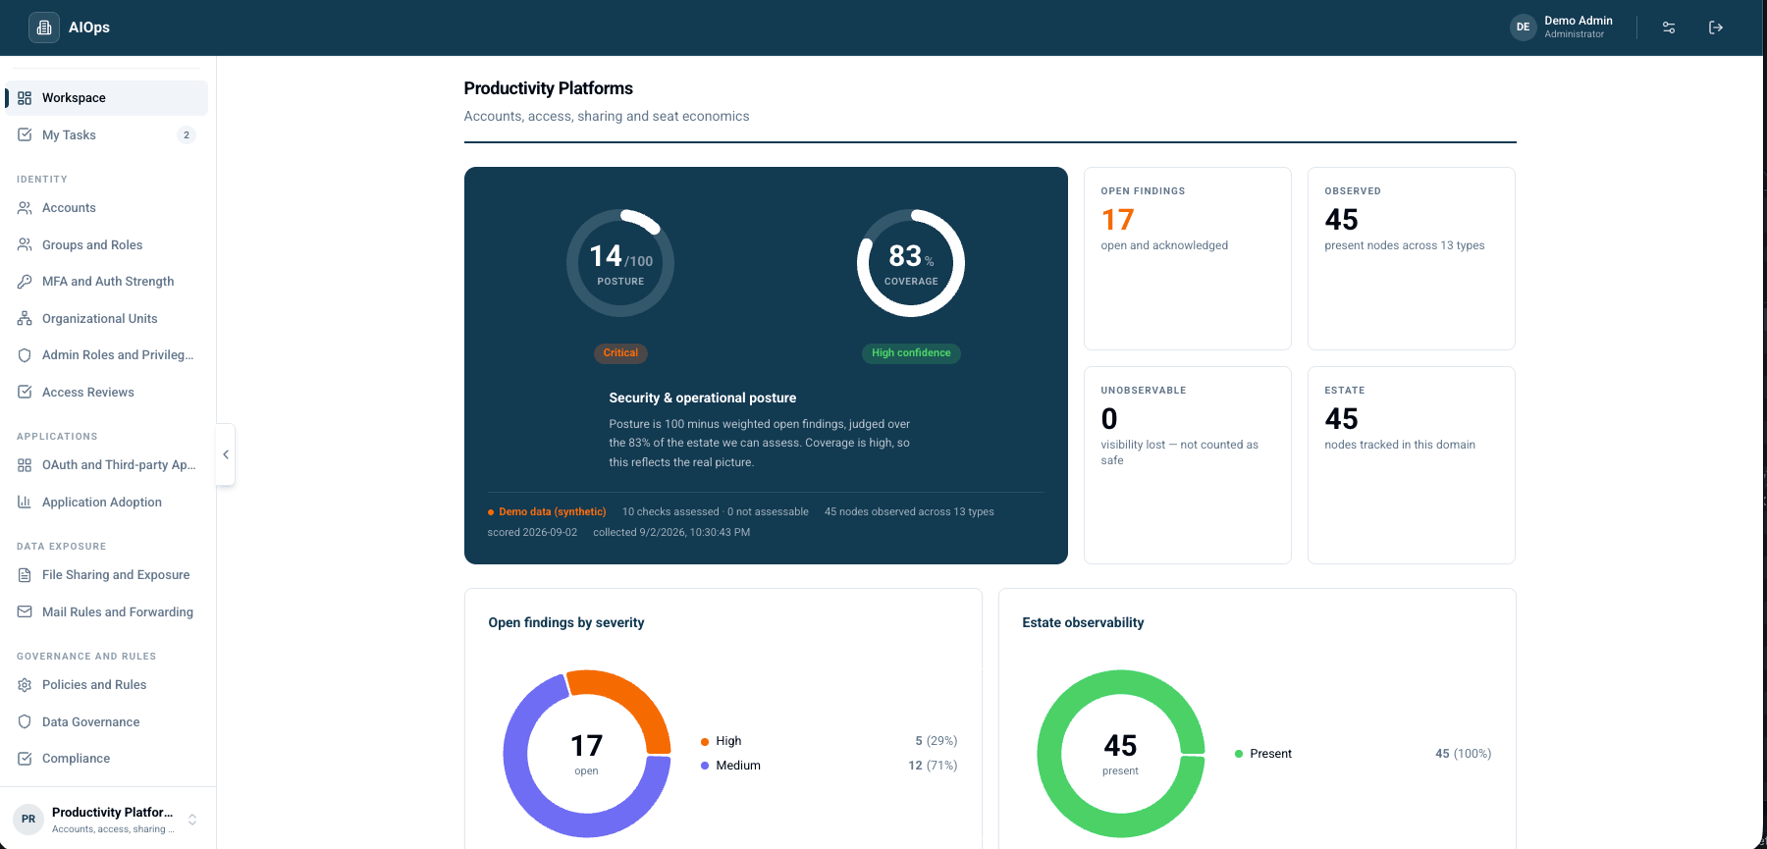Click the High confidence badge
This screenshot has height=849, width=1767.
pos(911,353)
